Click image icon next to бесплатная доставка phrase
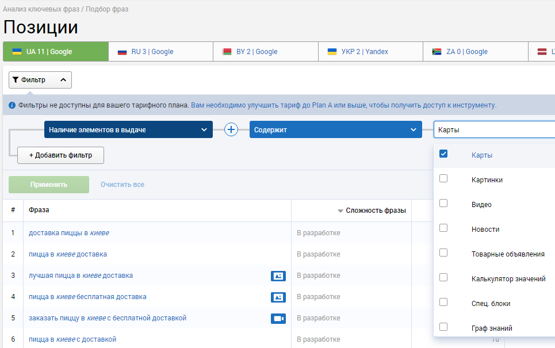The width and height of the screenshot is (555, 348). 278,297
